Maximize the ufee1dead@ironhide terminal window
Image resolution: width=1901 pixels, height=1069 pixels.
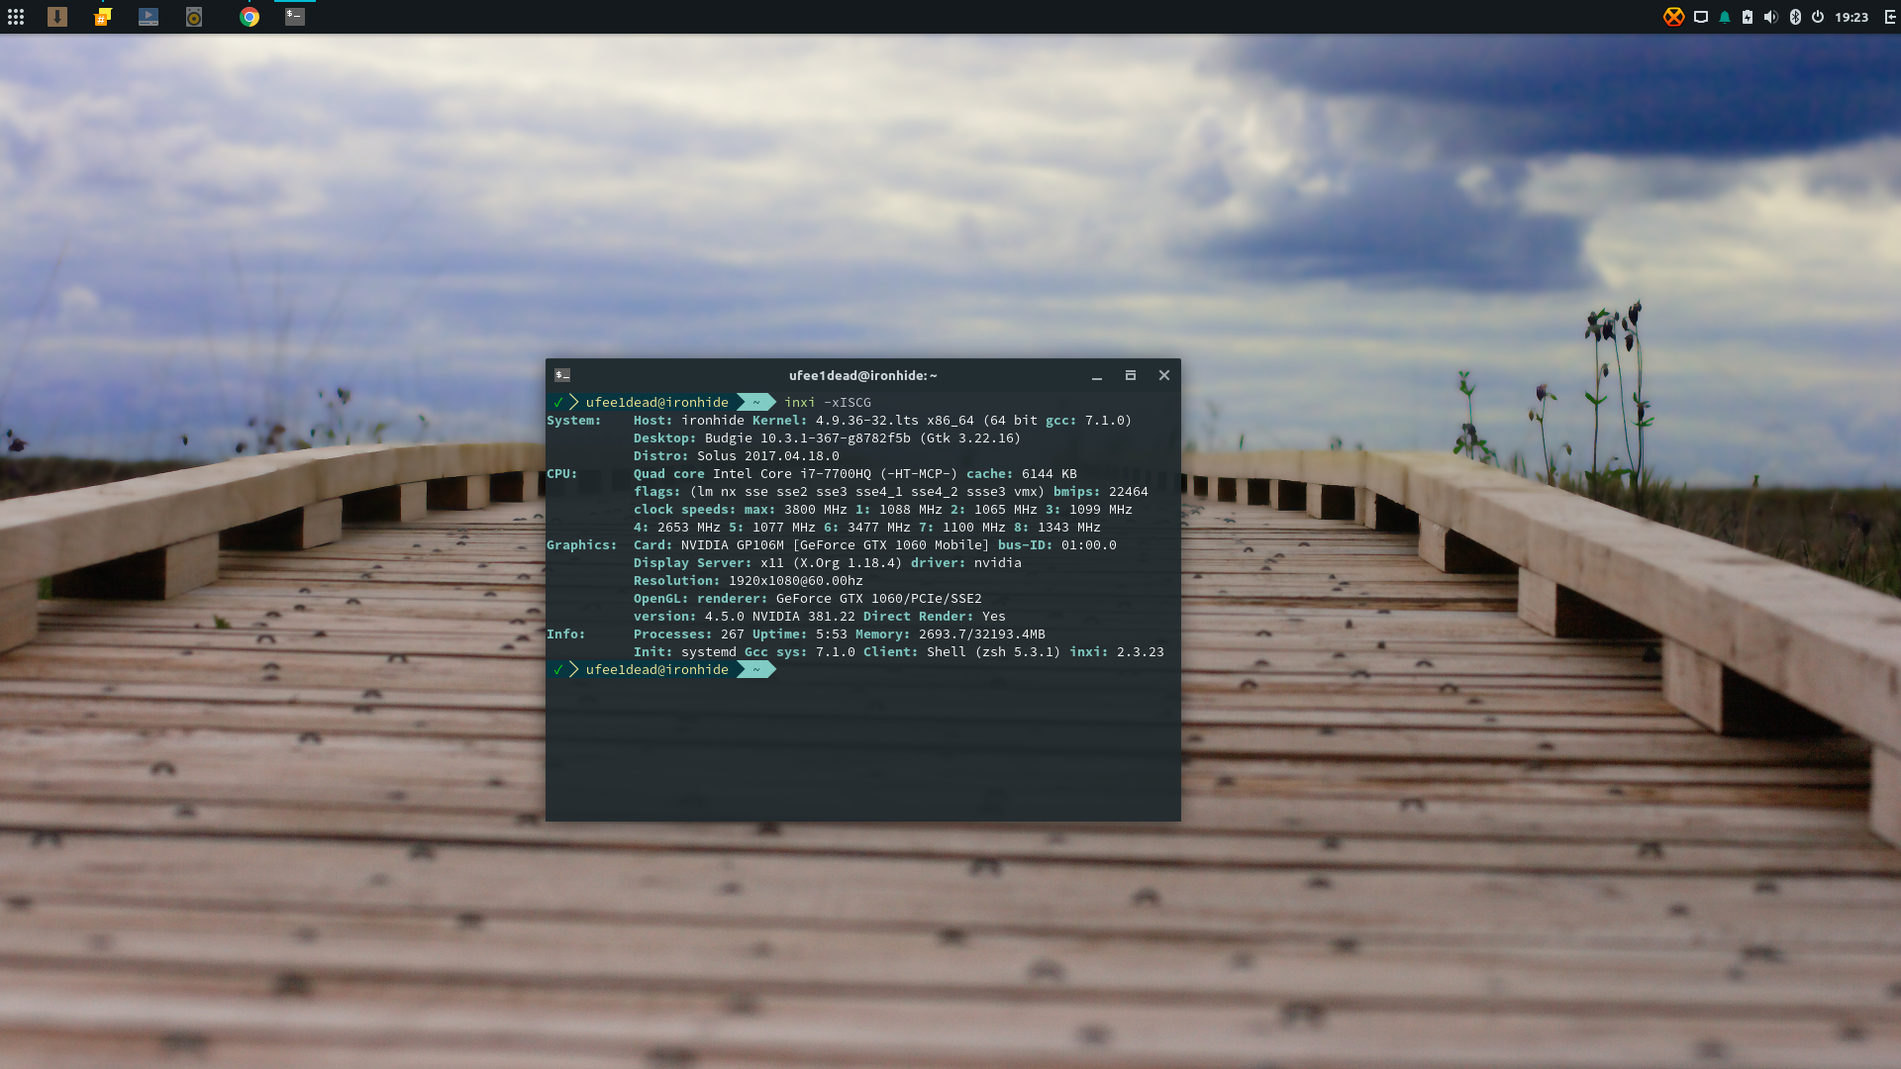click(x=1131, y=375)
